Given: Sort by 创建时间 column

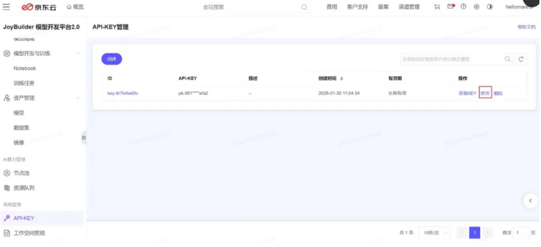Looking at the screenshot, I should click(341, 79).
